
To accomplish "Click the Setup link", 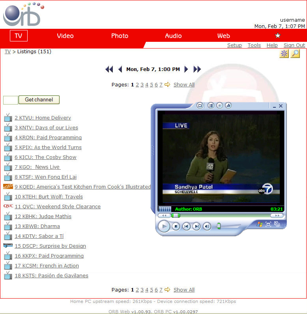I will (x=234, y=45).
